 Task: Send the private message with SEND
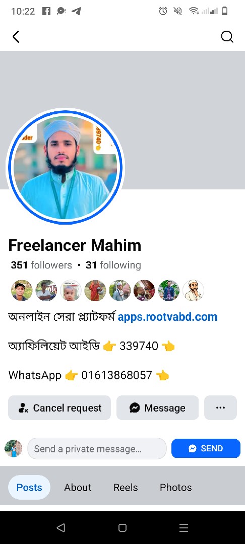206,448
